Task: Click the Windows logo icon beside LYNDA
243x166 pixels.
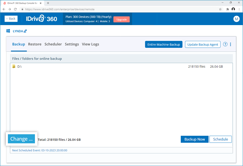Action: (x=8, y=31)
